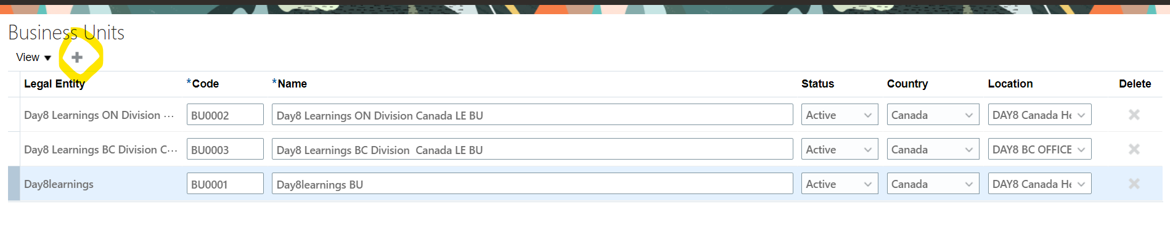1170x228 pixels.
Task: Click the Code field containing BU0003
Action: [x=225, y=149]
